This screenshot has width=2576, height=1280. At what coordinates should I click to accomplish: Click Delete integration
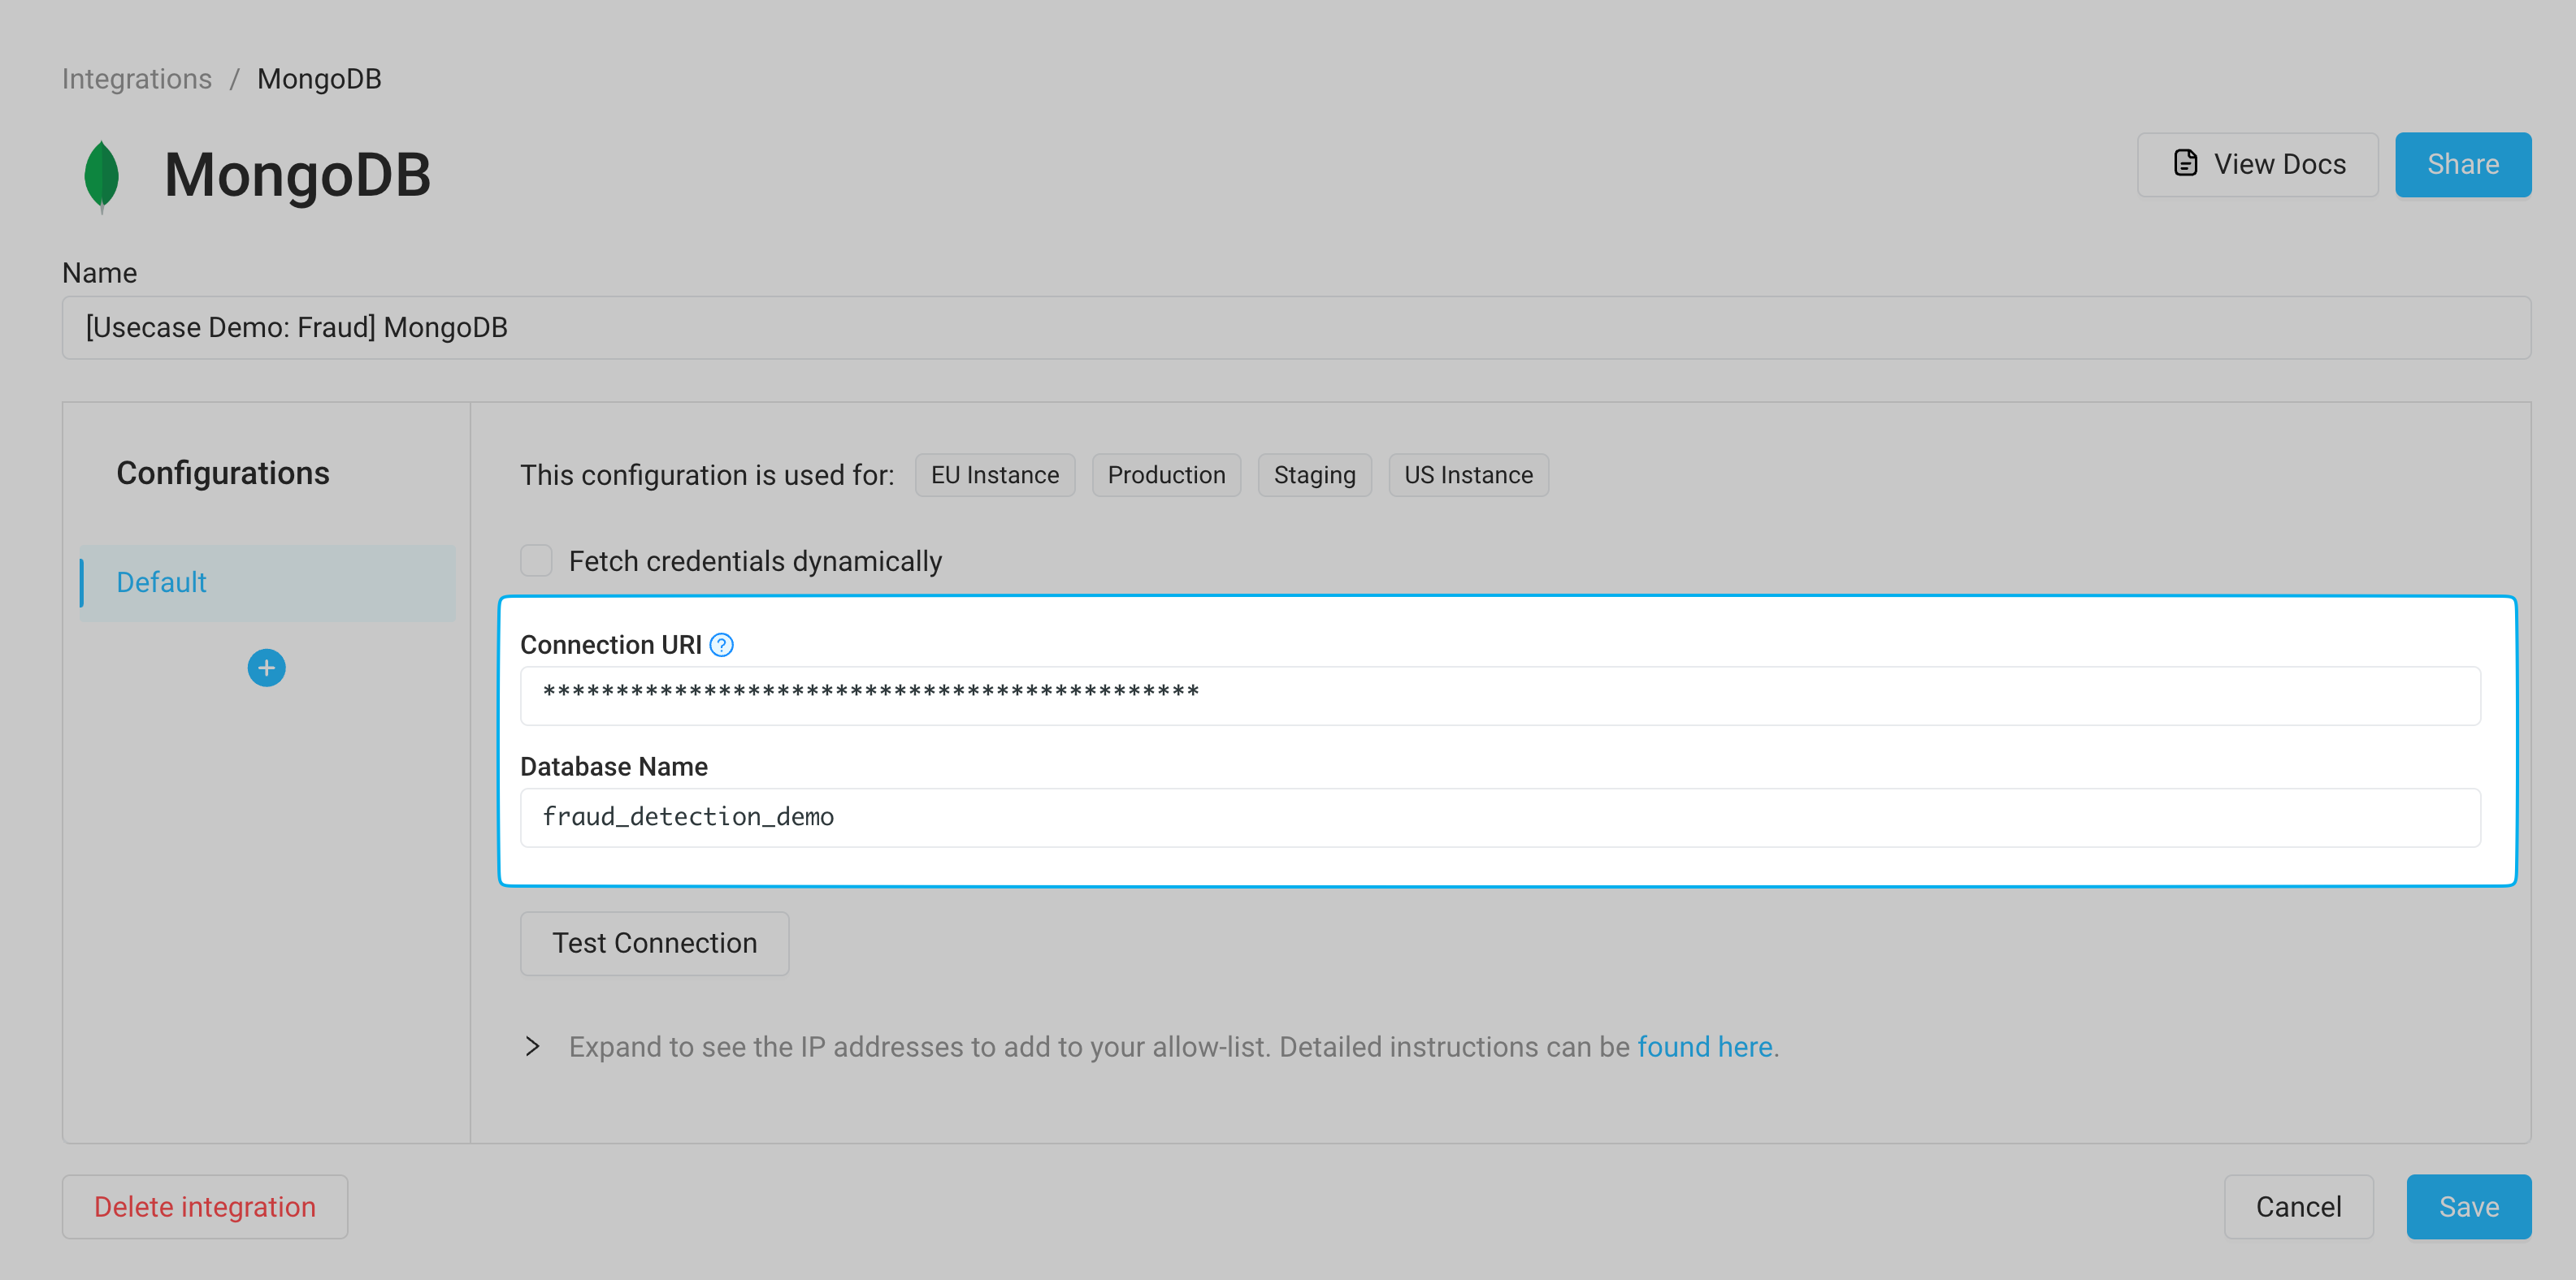pos(204,1206)
